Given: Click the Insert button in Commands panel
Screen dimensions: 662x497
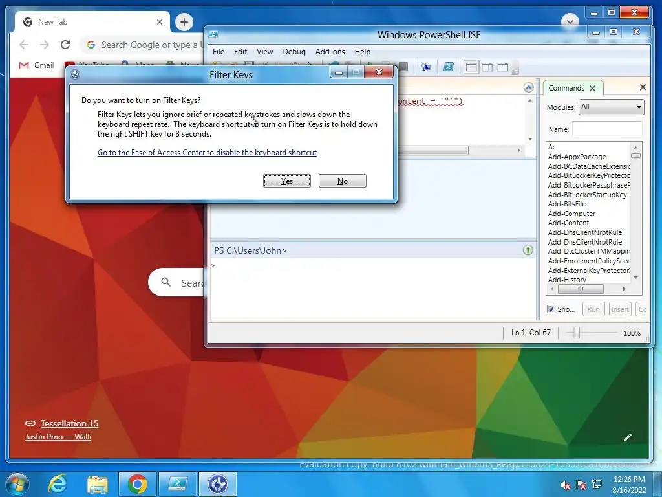Looking at the screenshot, I should click(x=619, y=309).
